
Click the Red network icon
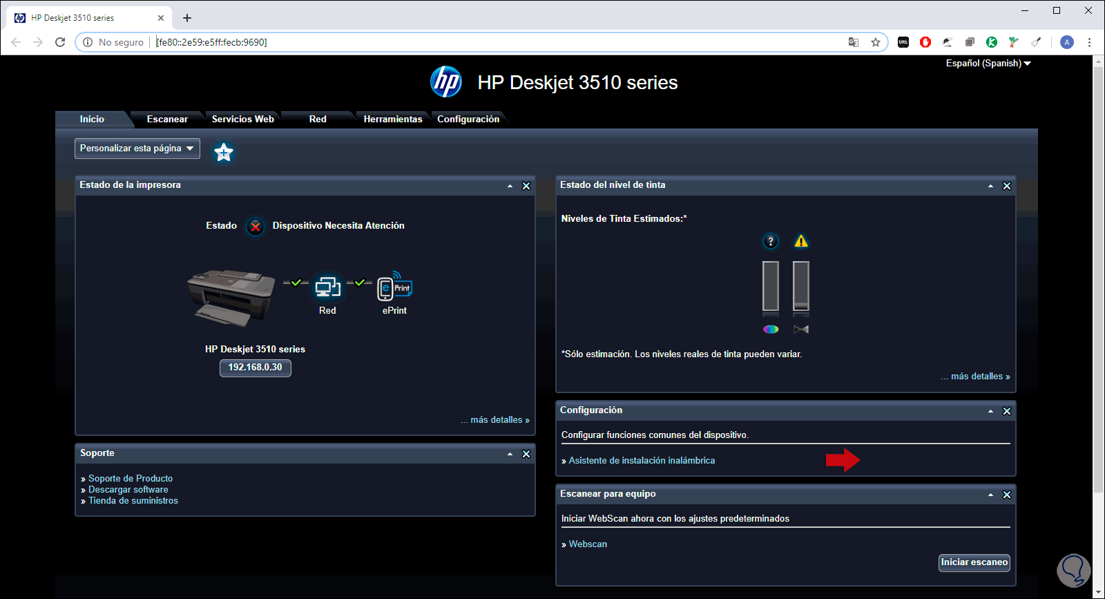pyautogui.click(x=327, y=287)
